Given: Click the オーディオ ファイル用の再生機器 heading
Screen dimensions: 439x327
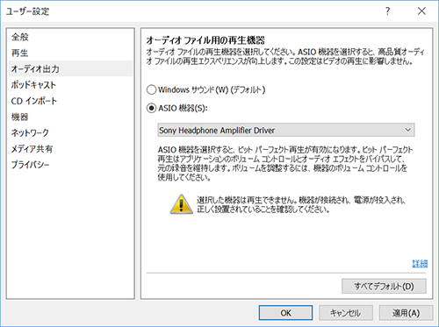Looking at the screenshot, I should (x=205, y=39).
